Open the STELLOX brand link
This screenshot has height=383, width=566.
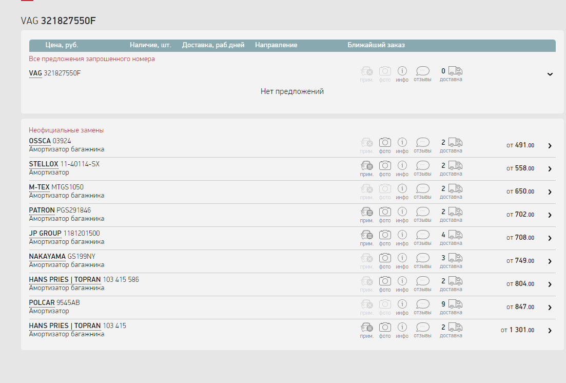pyautogui.click(x=44, y=164)
